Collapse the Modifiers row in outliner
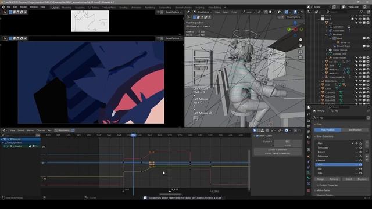Screen dimensions: 372x209 pyautogui.click(x=327, y=35)
